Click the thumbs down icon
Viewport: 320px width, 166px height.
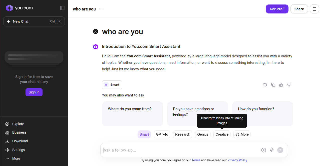(x=289, y=85)
